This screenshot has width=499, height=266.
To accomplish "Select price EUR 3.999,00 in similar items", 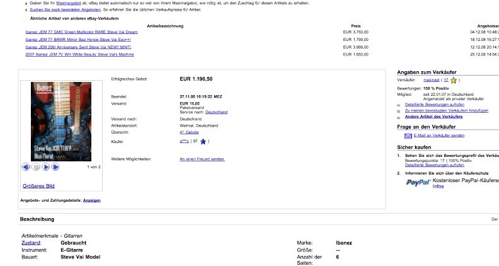I will 356,47.
